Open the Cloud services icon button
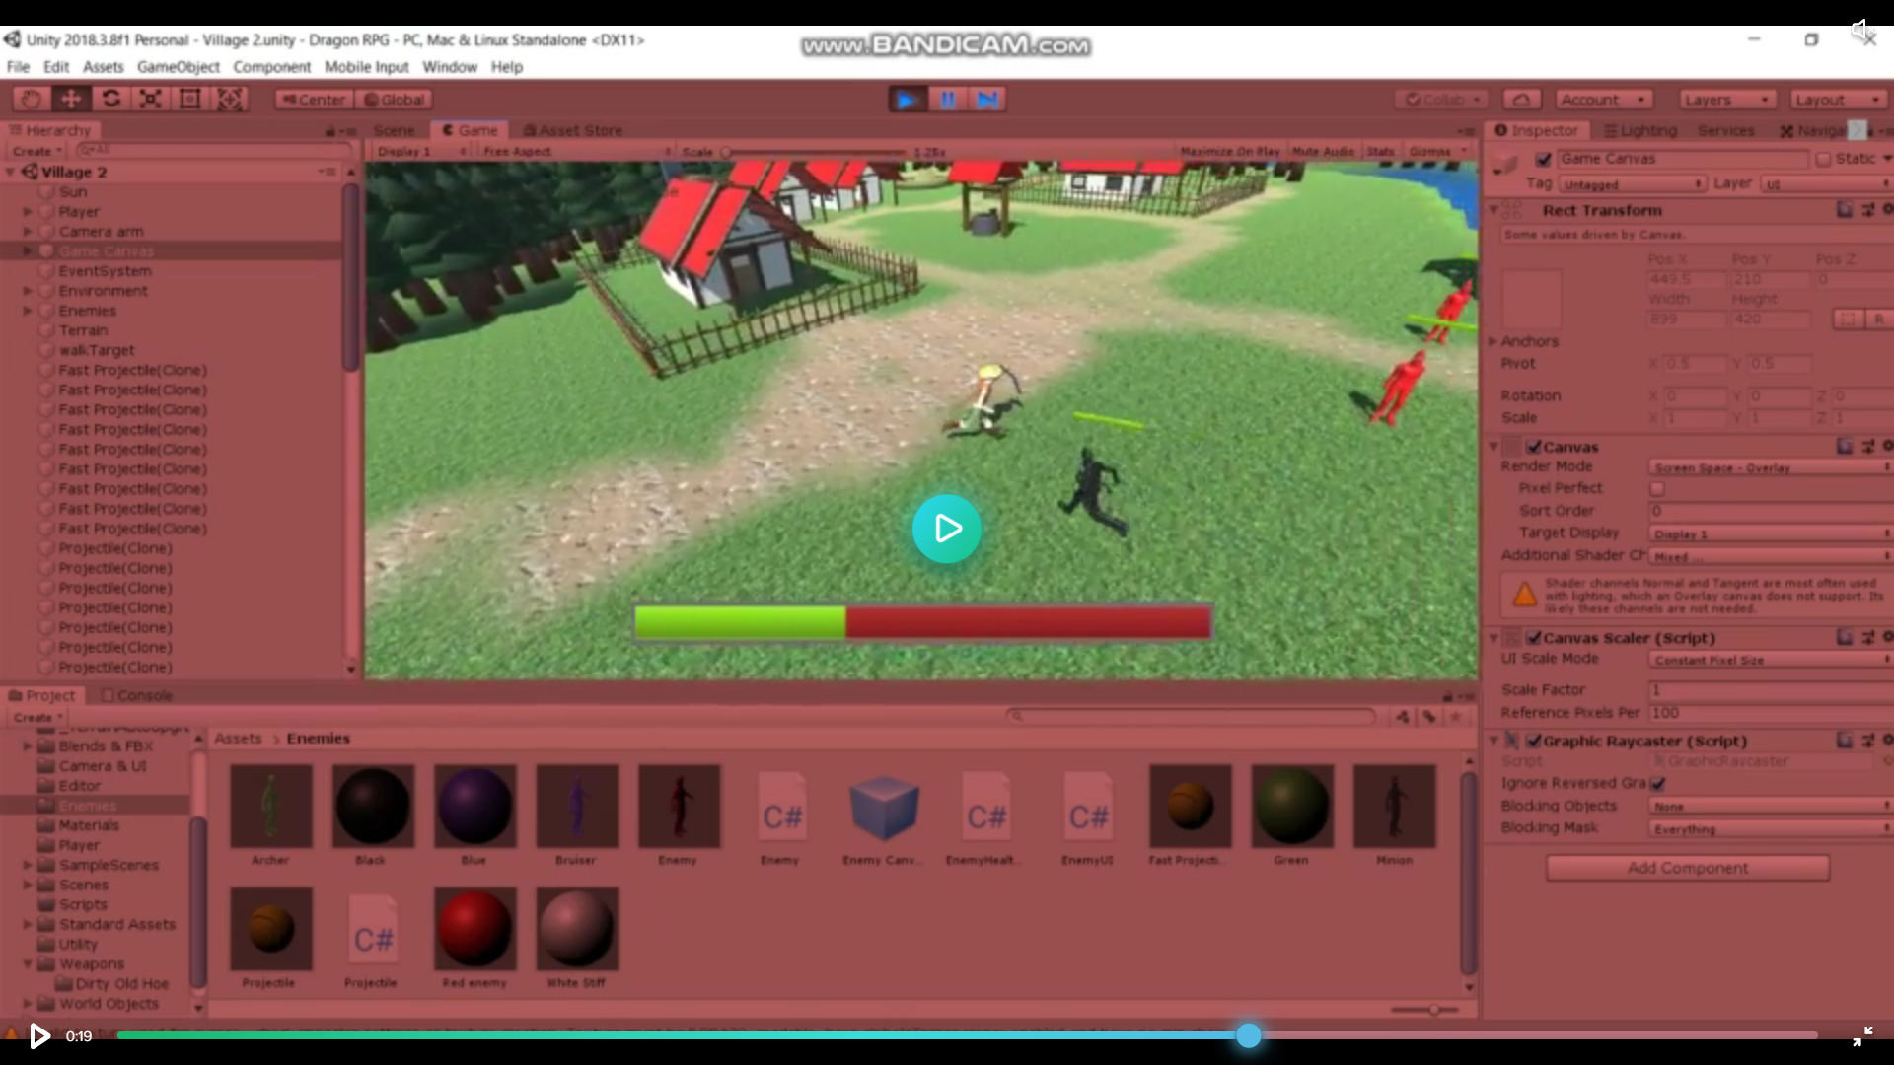1894x1065 pixels. click(1521, 100)
